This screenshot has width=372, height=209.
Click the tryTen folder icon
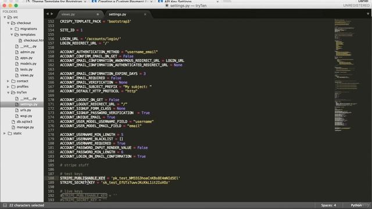pos(13,93)
